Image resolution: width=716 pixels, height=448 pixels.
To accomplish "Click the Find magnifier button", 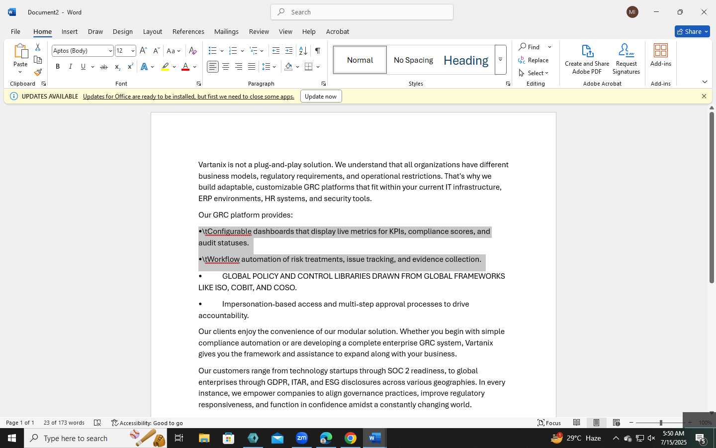I will tap(530, 47).
